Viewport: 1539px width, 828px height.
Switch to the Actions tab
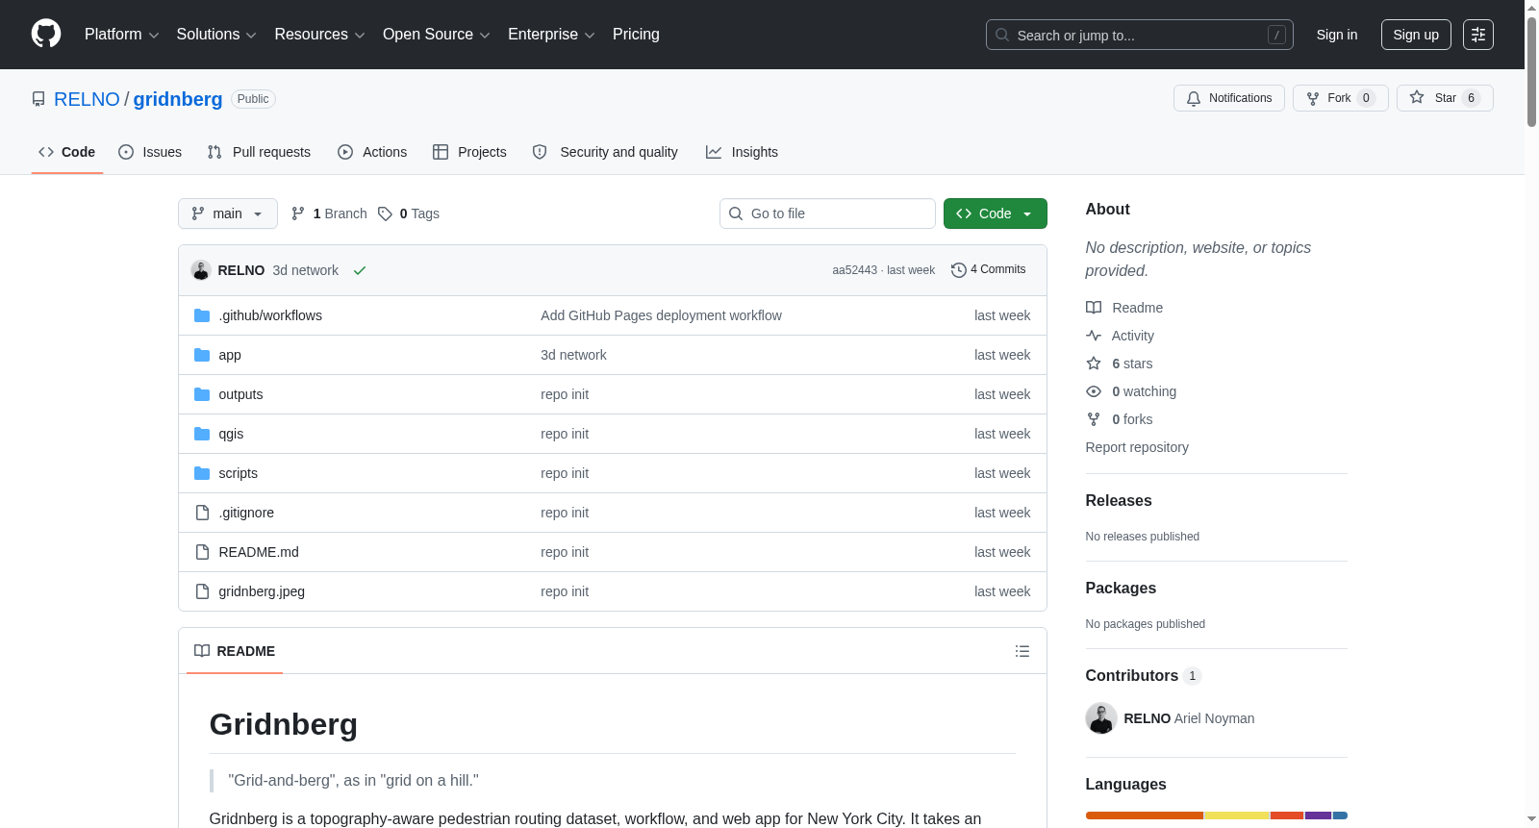(372, 152)
